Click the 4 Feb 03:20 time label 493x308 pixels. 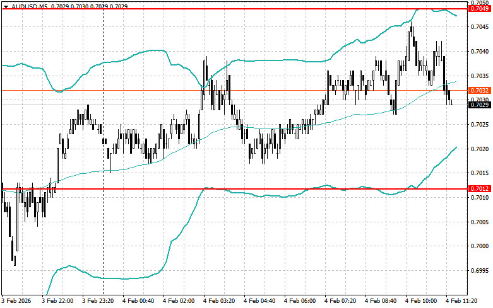click(x=219, y=301)
